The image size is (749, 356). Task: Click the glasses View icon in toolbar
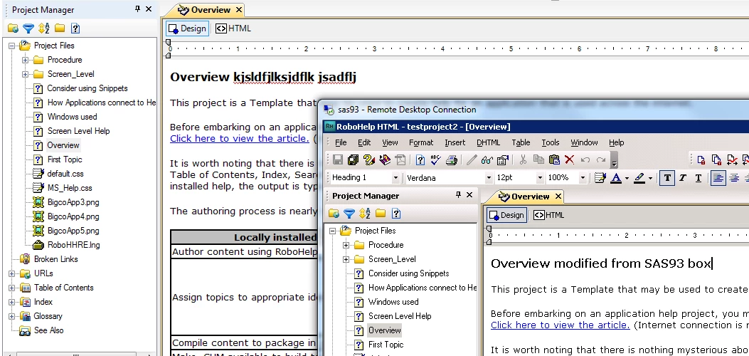487,159
